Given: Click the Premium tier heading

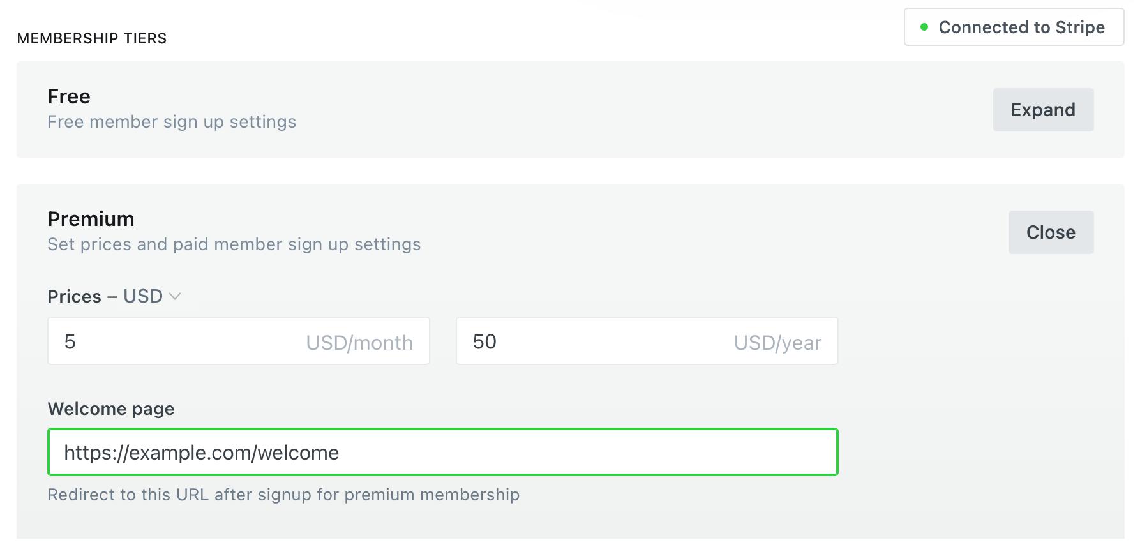Looking at the screenshot, I should [91, 219].
